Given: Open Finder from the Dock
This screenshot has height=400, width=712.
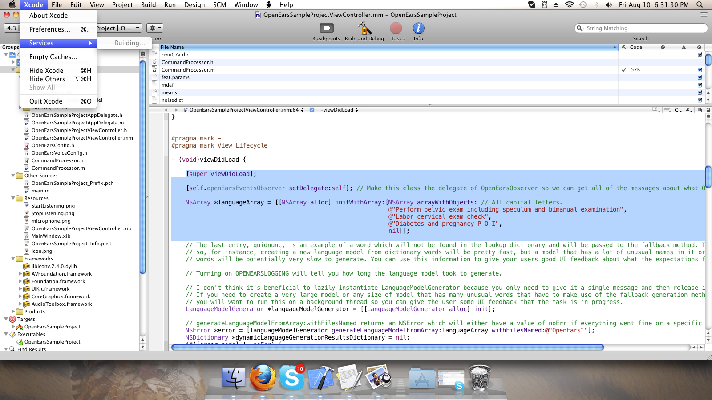Looking at the screenshot, I should pos(234,378).
